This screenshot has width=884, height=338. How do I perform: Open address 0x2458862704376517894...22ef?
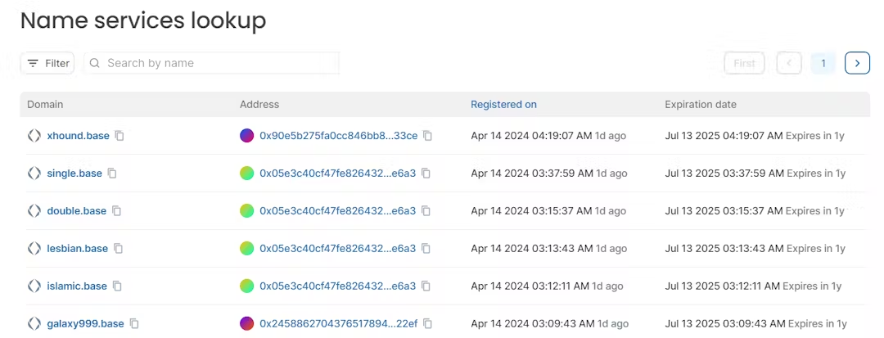pyautogui.click(x=339, y=324)
